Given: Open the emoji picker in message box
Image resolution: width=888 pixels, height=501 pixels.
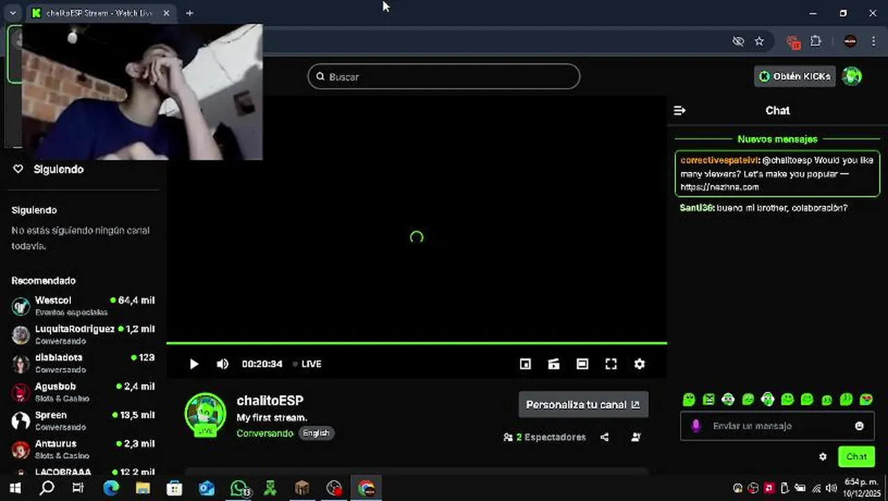Looking at the screenshot, I should 859,426.
